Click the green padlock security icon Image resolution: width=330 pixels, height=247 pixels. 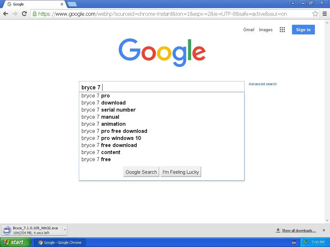(x=34, y=14)
